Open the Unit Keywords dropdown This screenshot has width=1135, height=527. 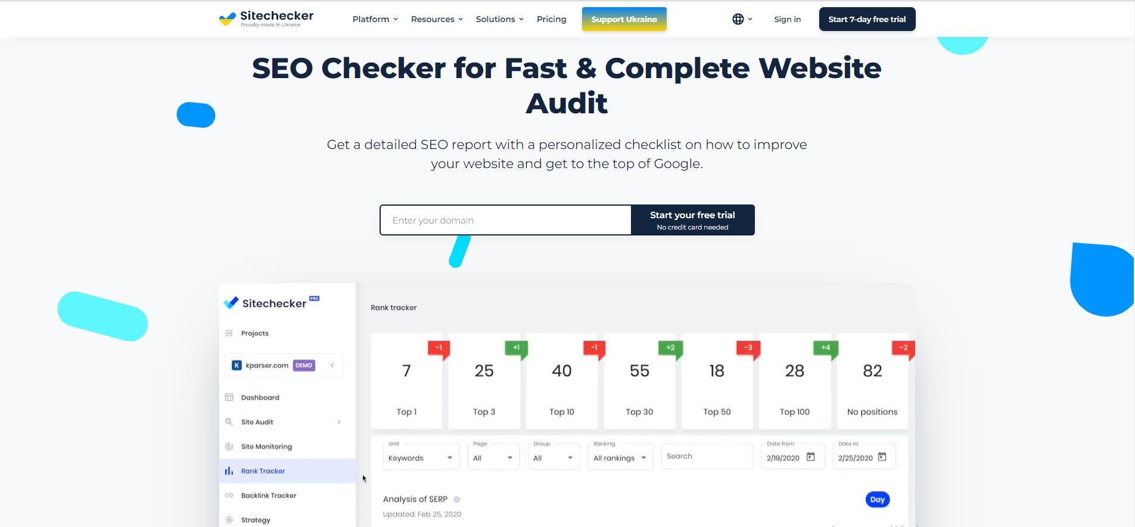click(421, 457)
